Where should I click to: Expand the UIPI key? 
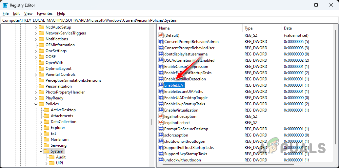tap(47, 163)
